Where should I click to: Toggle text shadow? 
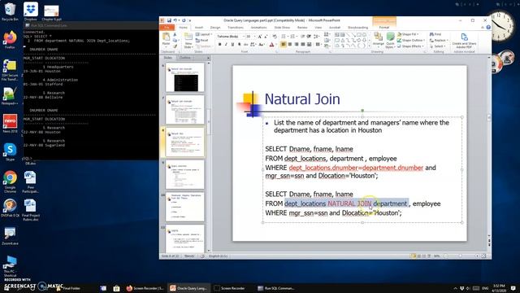239,44
